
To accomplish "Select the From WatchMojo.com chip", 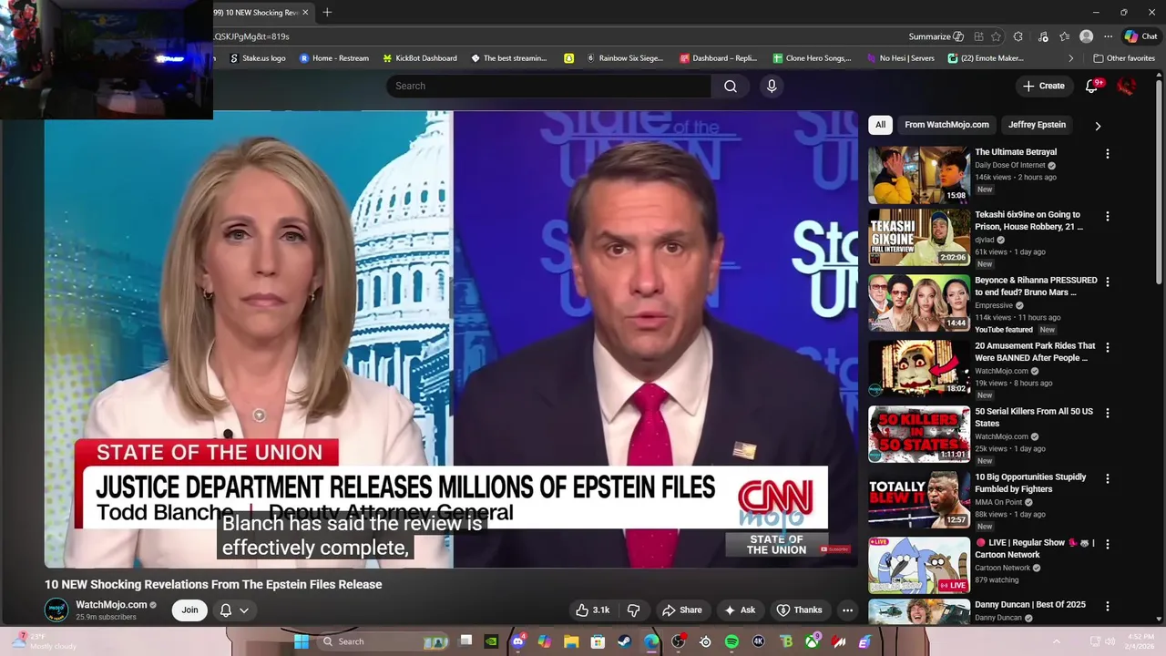I will [946, 125].
